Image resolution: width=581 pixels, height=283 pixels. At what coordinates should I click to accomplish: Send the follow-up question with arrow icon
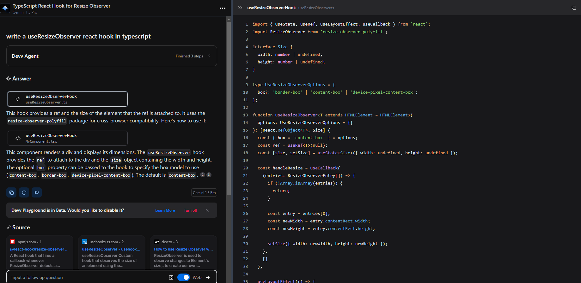click(x=208, y=278)
